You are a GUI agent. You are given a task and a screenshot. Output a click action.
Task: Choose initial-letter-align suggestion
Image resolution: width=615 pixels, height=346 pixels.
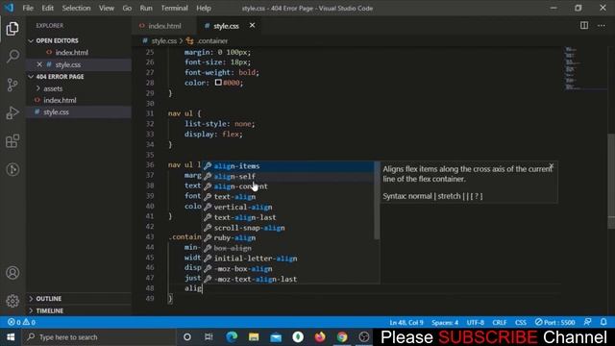tap(288, 259)
